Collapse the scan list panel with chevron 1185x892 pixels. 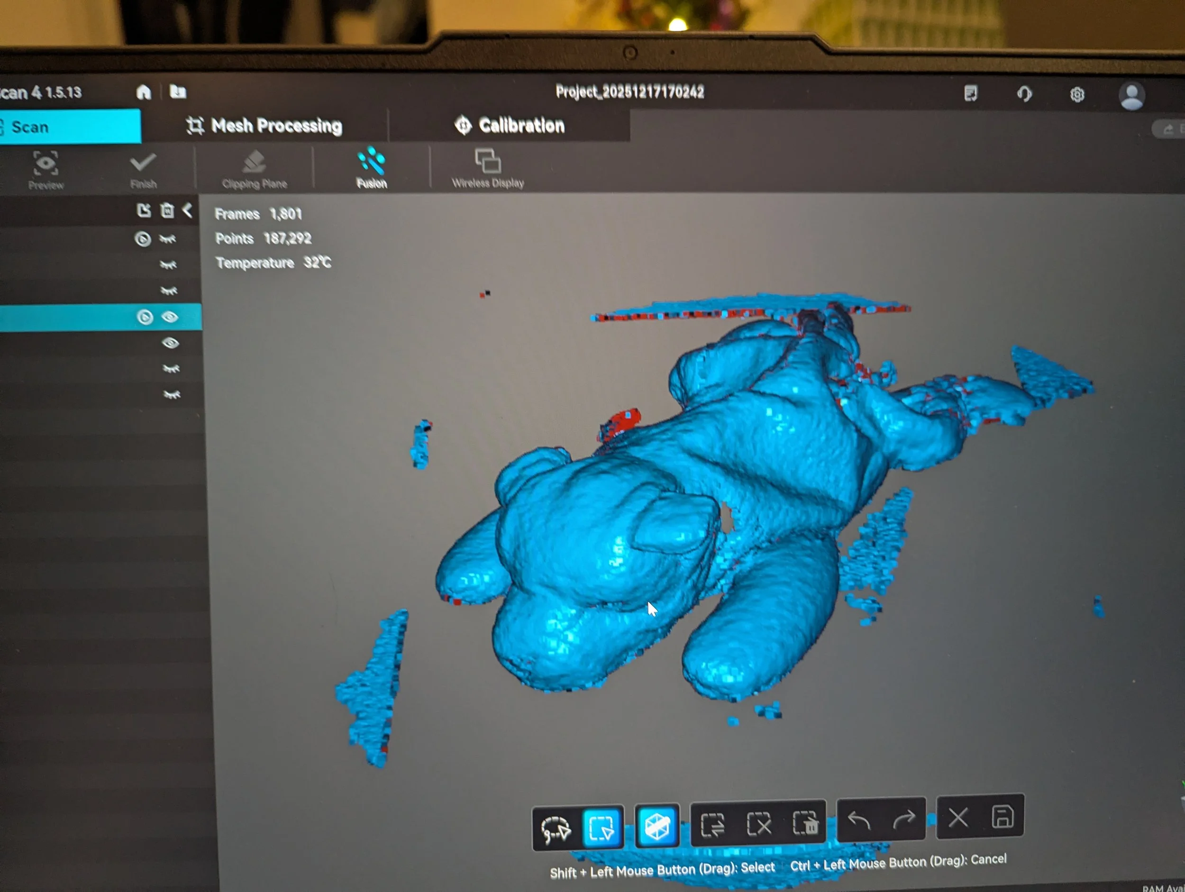coord(188,210)
